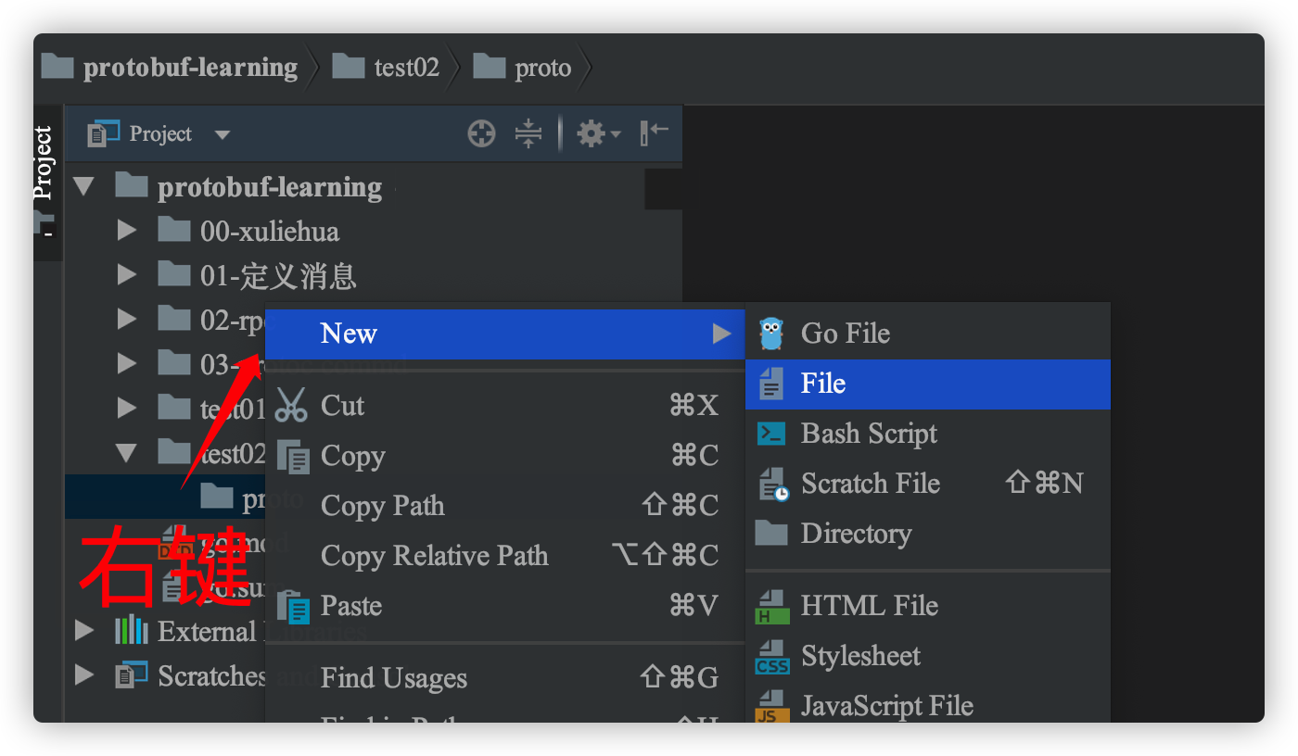This screenshot has height=756, width=1298.
Task: Click the highlighted File document icon
Action: point(770,383)
